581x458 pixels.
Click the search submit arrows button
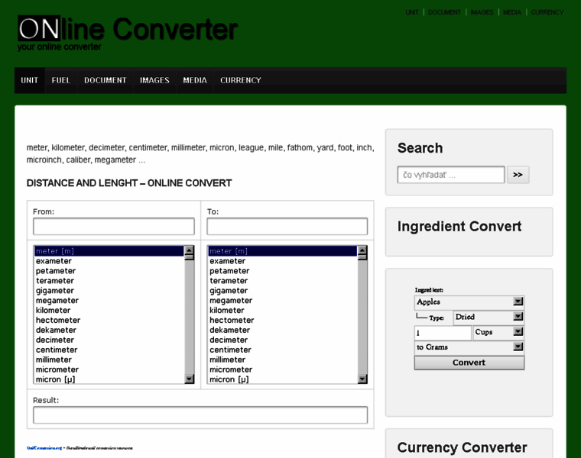pos(518,175)
